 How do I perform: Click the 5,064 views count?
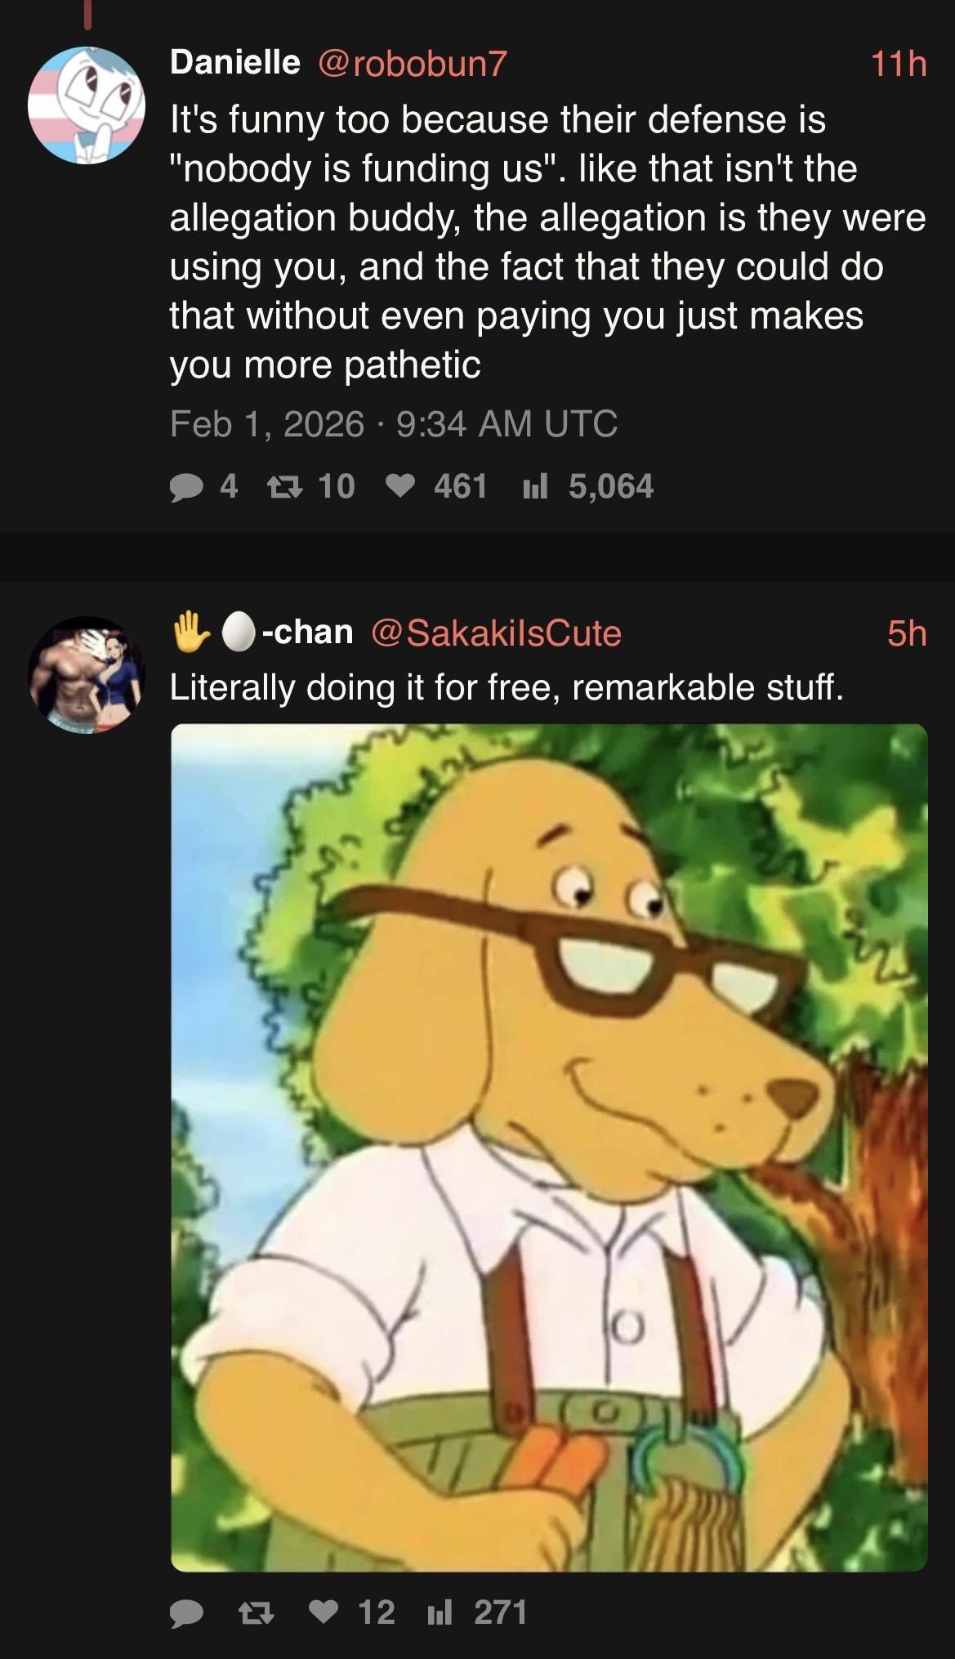click(611, 486)
